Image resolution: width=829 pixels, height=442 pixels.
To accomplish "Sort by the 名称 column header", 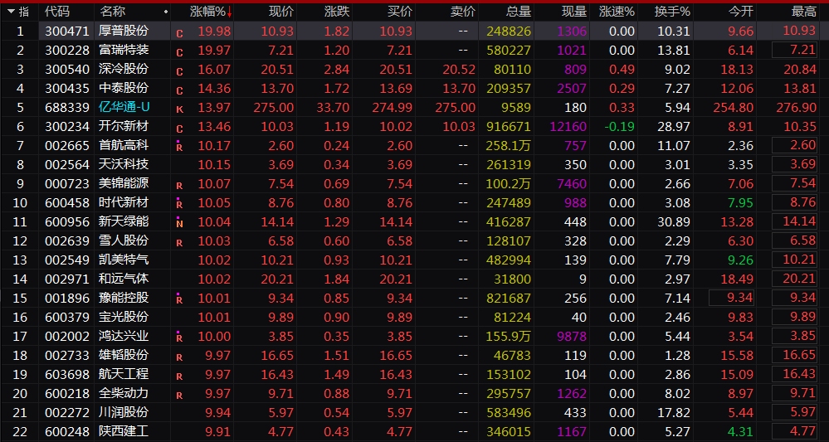I will (x=112, y=12).
